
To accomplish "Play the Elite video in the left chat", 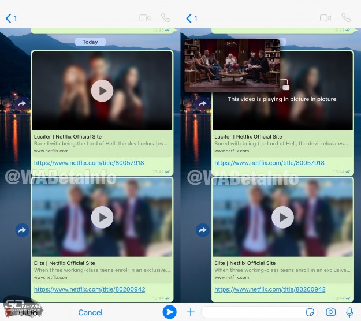I will (x=102, y=217).
